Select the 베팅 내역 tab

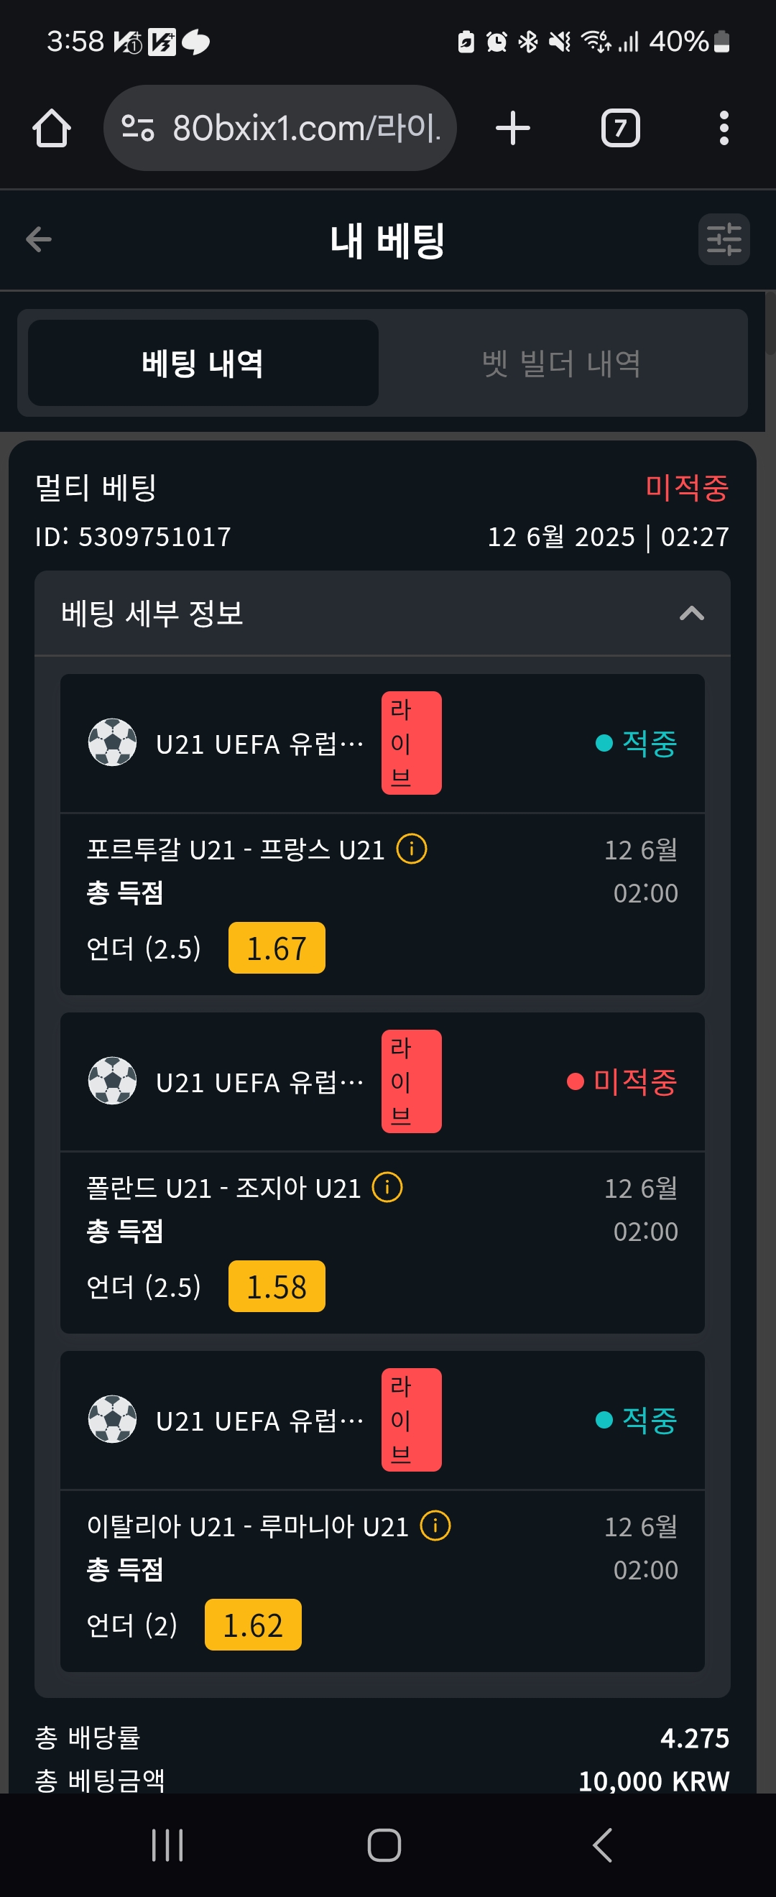(203, 363)
